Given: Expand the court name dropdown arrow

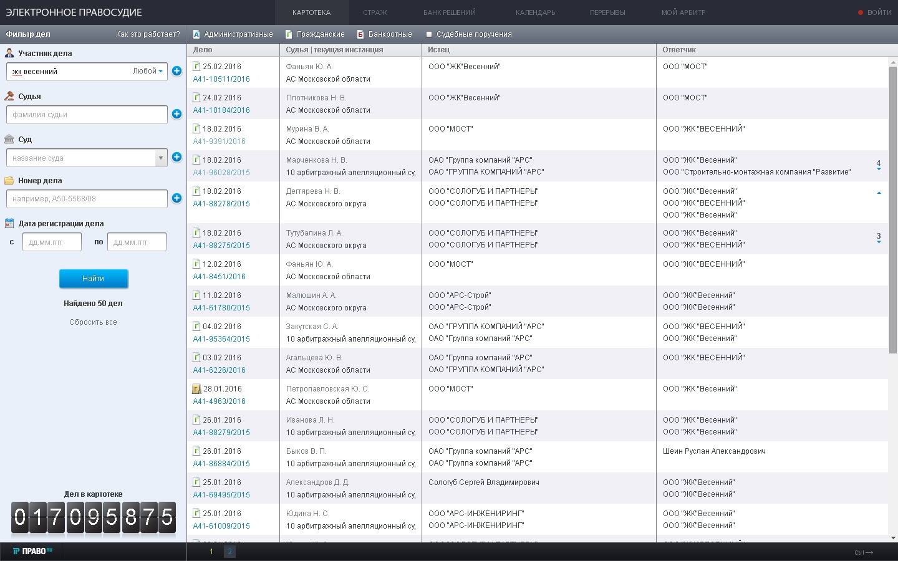Looking at the screenshot, I should [x=161, y=158].
